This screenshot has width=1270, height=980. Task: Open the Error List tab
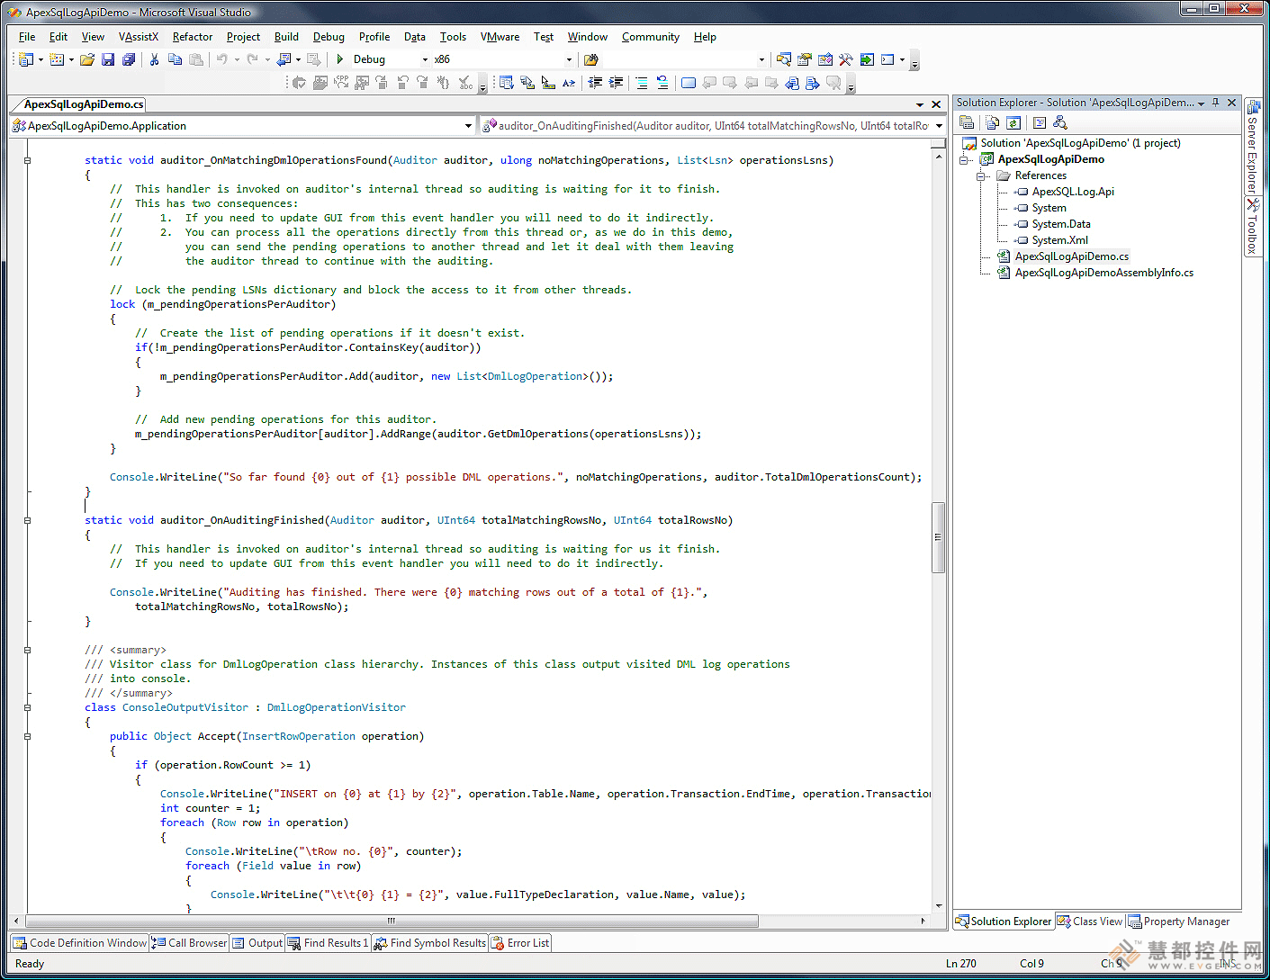click(x=520, y=943)
